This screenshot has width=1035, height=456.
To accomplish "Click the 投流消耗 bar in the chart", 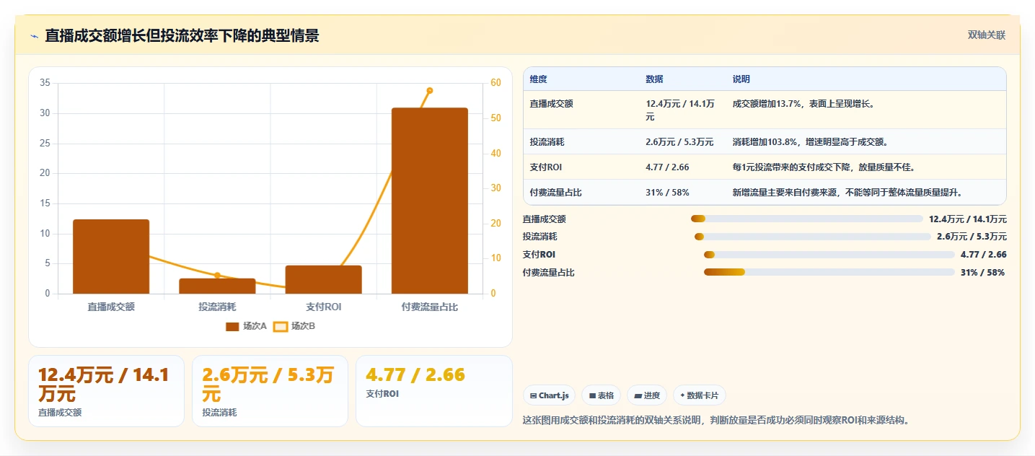I will point(217,286).
